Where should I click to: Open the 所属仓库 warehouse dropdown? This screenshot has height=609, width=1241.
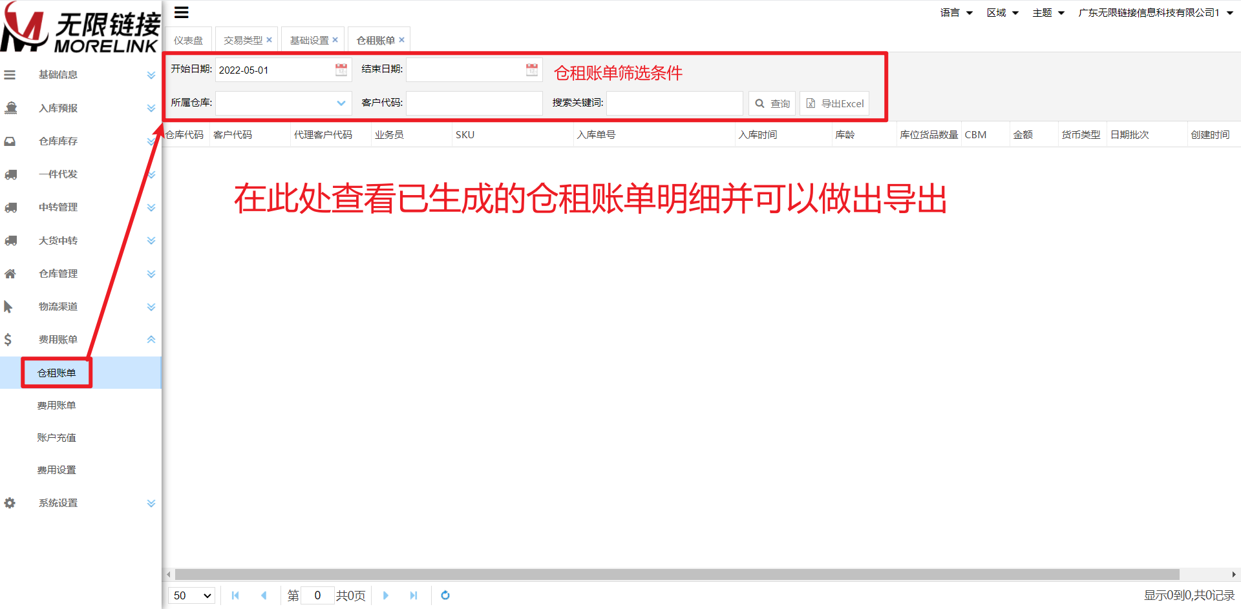(341, 103)
